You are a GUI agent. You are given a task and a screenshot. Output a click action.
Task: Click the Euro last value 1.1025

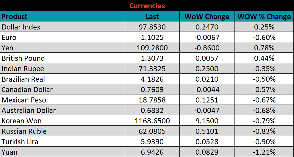[152, 38]
